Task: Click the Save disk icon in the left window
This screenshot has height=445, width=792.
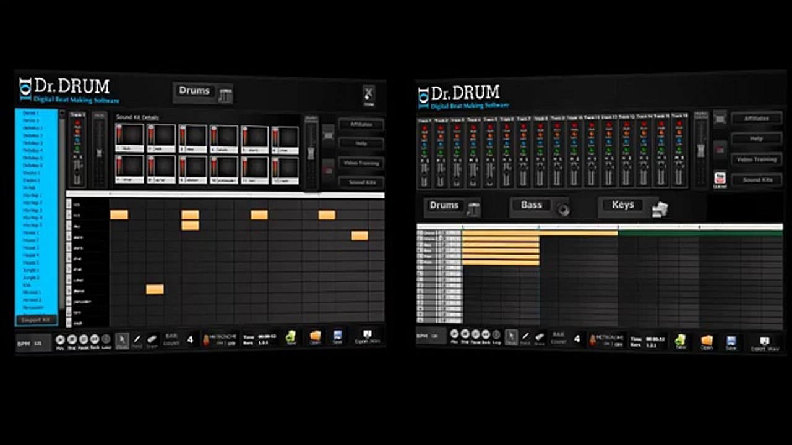Action: pos(337,336)
